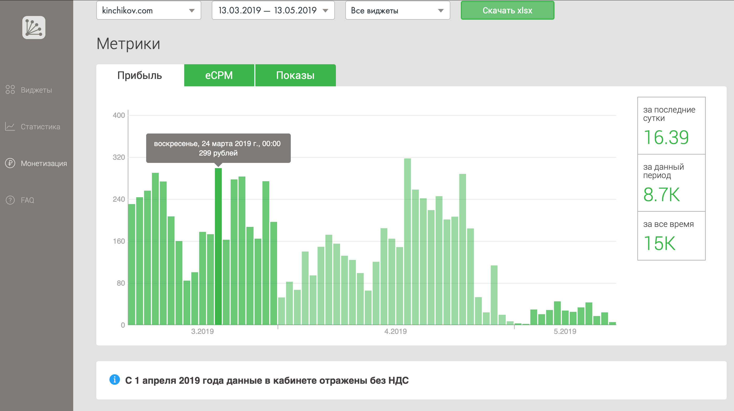Viewport: 734px width, 411px height.
Task: Click the за последние сутки stat card
Action: [x=671, y=126]
